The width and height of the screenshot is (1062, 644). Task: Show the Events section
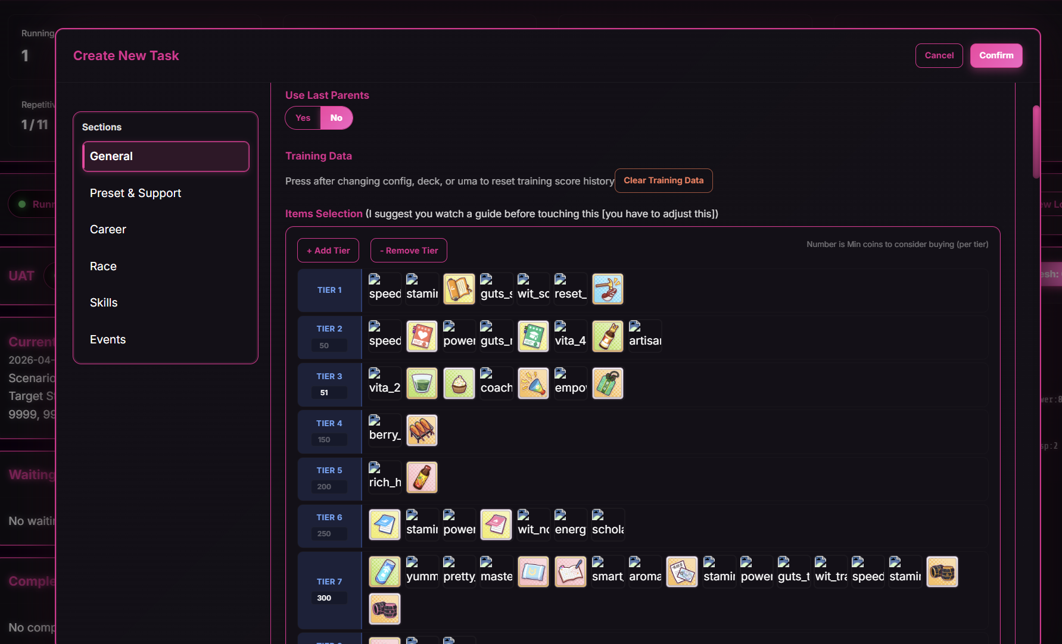[x=166, y=340]
